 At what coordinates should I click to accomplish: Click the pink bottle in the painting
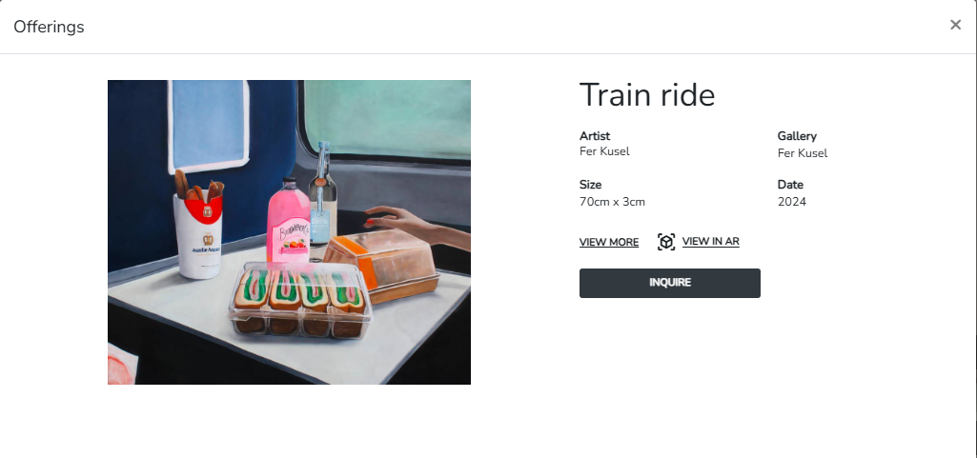point(289,223)
